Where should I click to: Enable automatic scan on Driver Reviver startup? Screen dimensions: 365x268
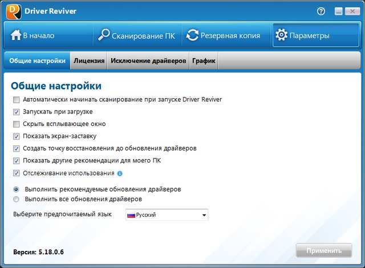point(16,99)
